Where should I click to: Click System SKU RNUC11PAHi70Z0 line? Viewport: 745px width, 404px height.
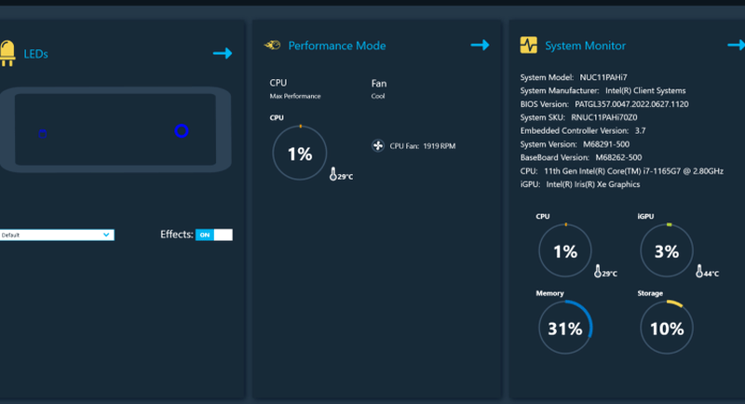[578, 117]
